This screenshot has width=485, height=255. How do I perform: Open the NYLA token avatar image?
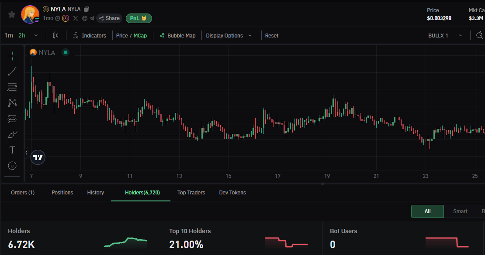pos(30,14)
